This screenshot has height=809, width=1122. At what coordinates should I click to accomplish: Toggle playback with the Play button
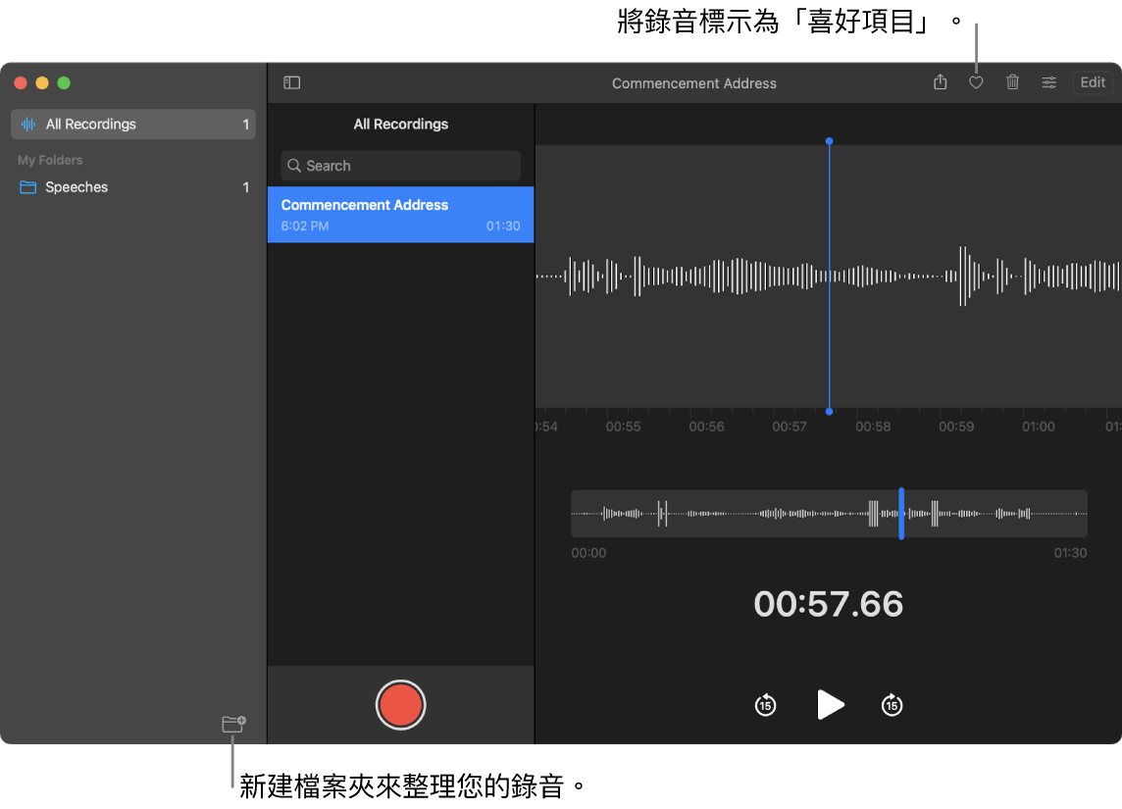830,704
